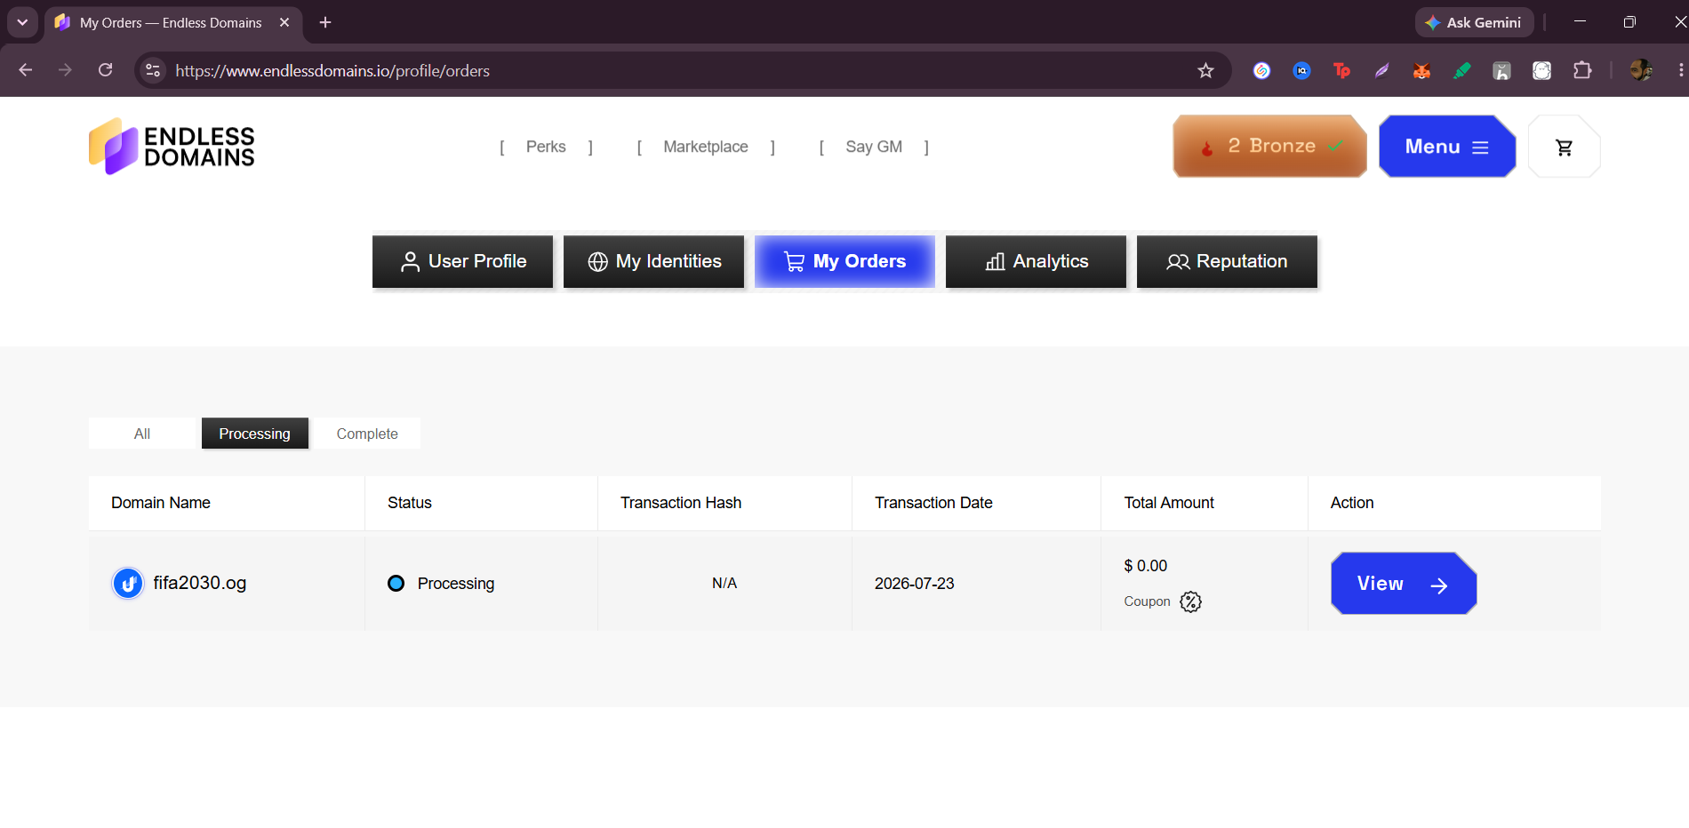Click the MetaMask fox extension icon
Screen dimensions: 1689x828
(1421, 70)
